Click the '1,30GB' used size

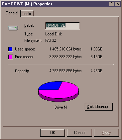coord(96,49)
